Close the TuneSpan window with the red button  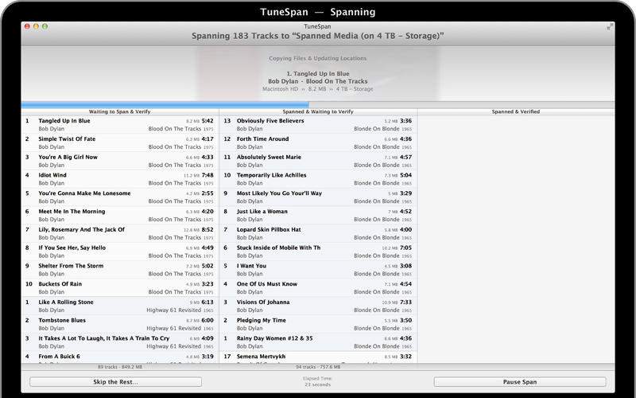[27, 26]
